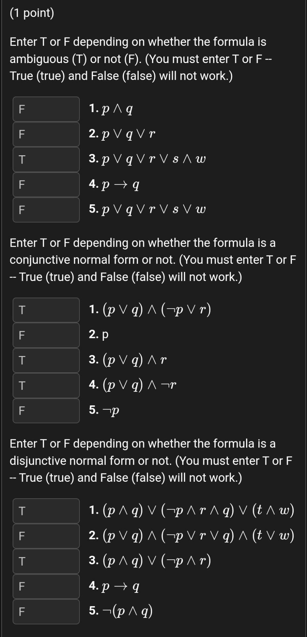Viewport: 307px width, 637px height.
Task: Click the F field beside ¬p in CNF section
Action: point(46,411)
